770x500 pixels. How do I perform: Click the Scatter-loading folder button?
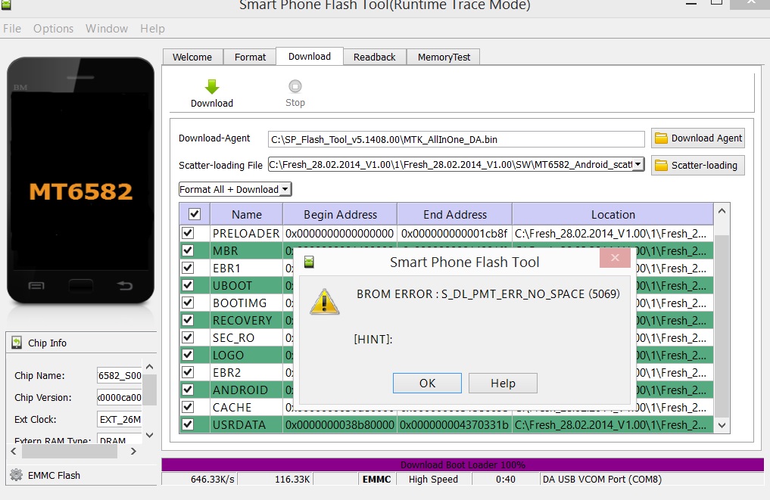697,165
